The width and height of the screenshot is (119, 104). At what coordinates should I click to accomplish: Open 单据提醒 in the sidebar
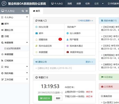[15, 54]
